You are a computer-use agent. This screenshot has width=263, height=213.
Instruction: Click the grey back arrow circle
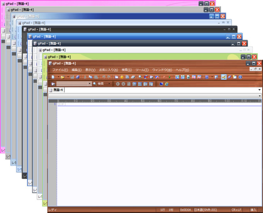coord(118,84)
